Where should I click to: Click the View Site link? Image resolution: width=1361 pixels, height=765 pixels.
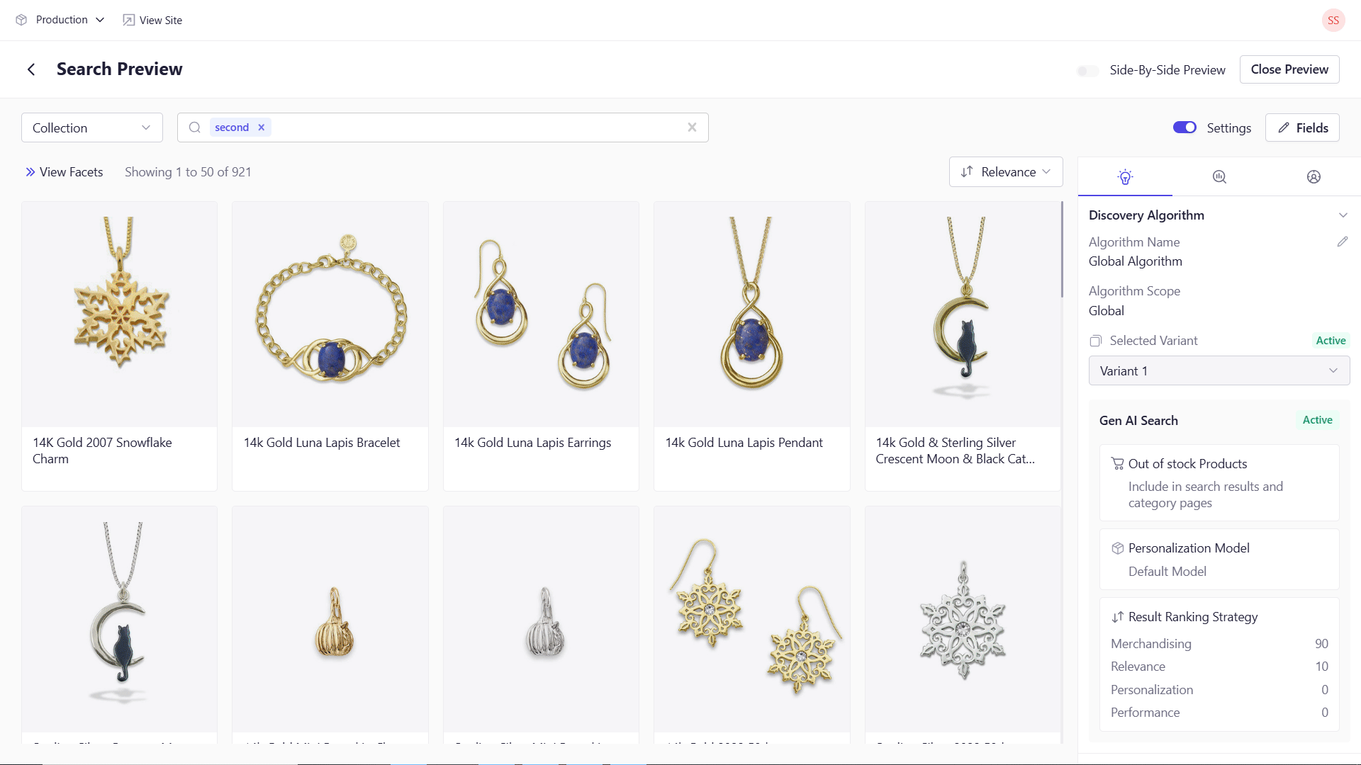[x=152, y=20]
